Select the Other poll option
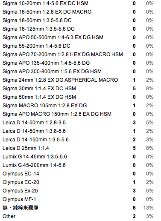The width and height of the screenshot is (161, 221). point(9,216)
